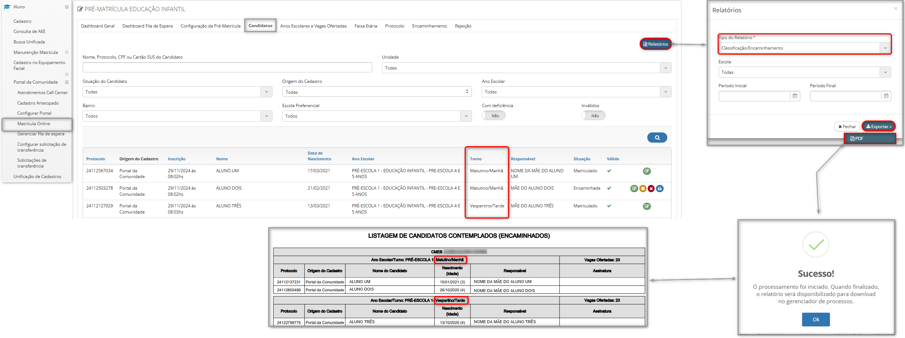The width and height of the screenshot is (905, 338).
Task: Open Consulta de AEE in the sidebar
Action: [29, 31]
